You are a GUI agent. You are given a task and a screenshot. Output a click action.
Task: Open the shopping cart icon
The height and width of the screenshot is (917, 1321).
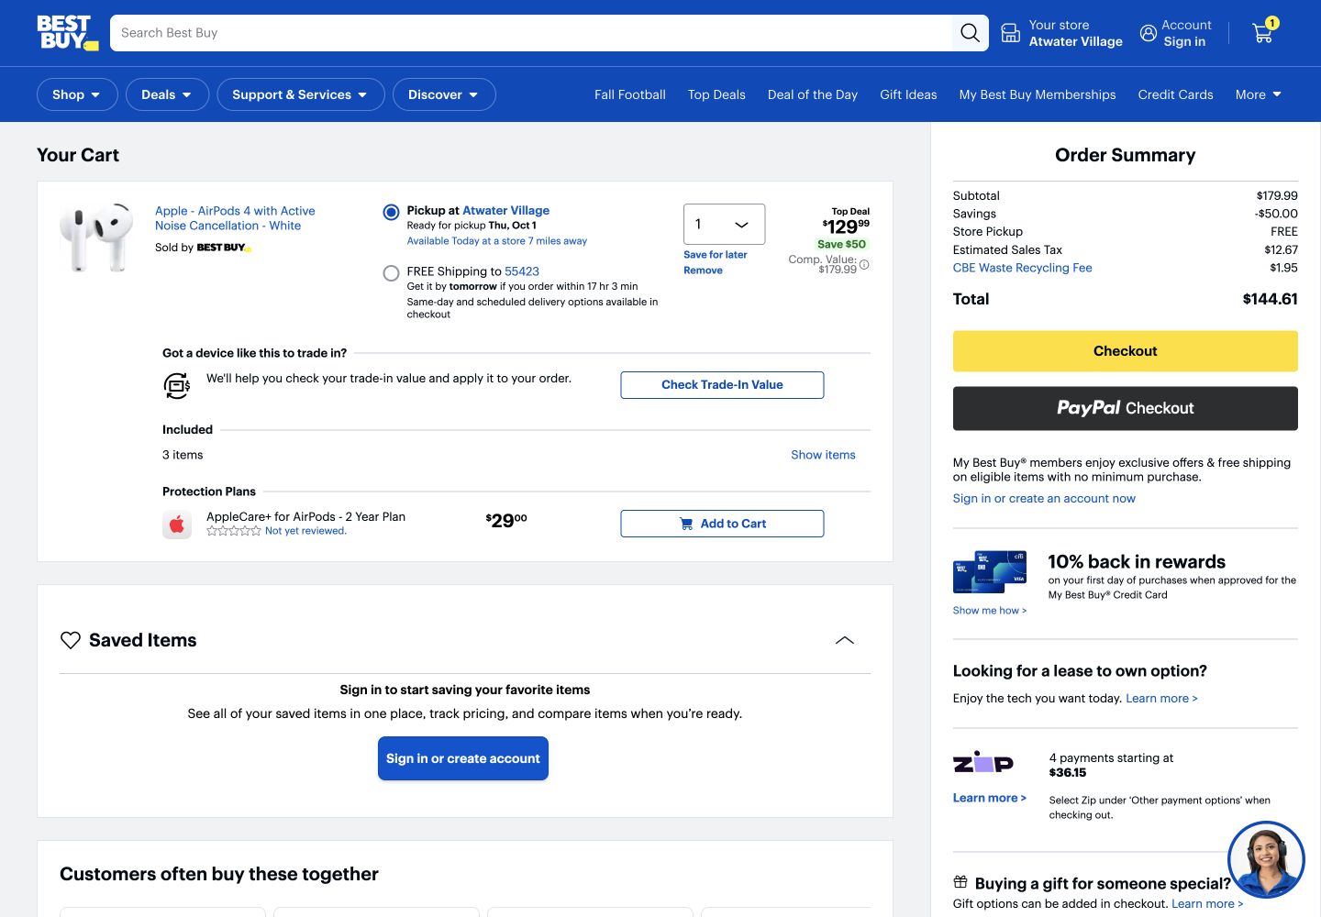(1263, 32)
